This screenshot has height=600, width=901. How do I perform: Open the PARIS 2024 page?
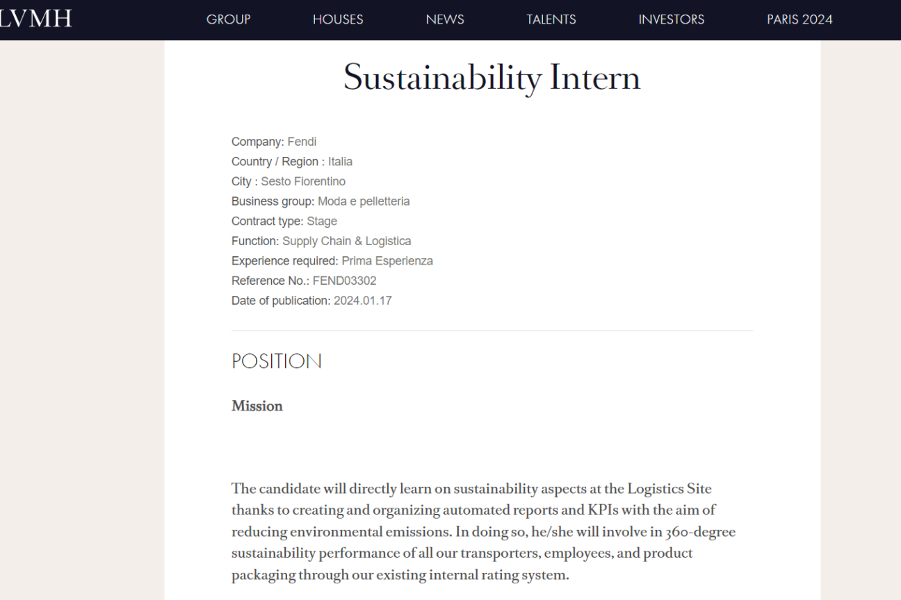pos(799,19)
